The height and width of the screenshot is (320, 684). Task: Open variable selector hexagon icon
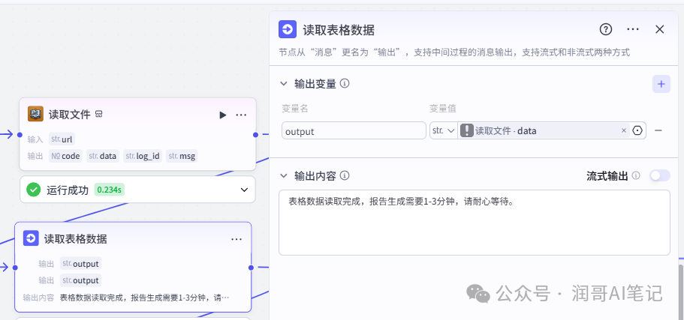[x=637, y=130]
